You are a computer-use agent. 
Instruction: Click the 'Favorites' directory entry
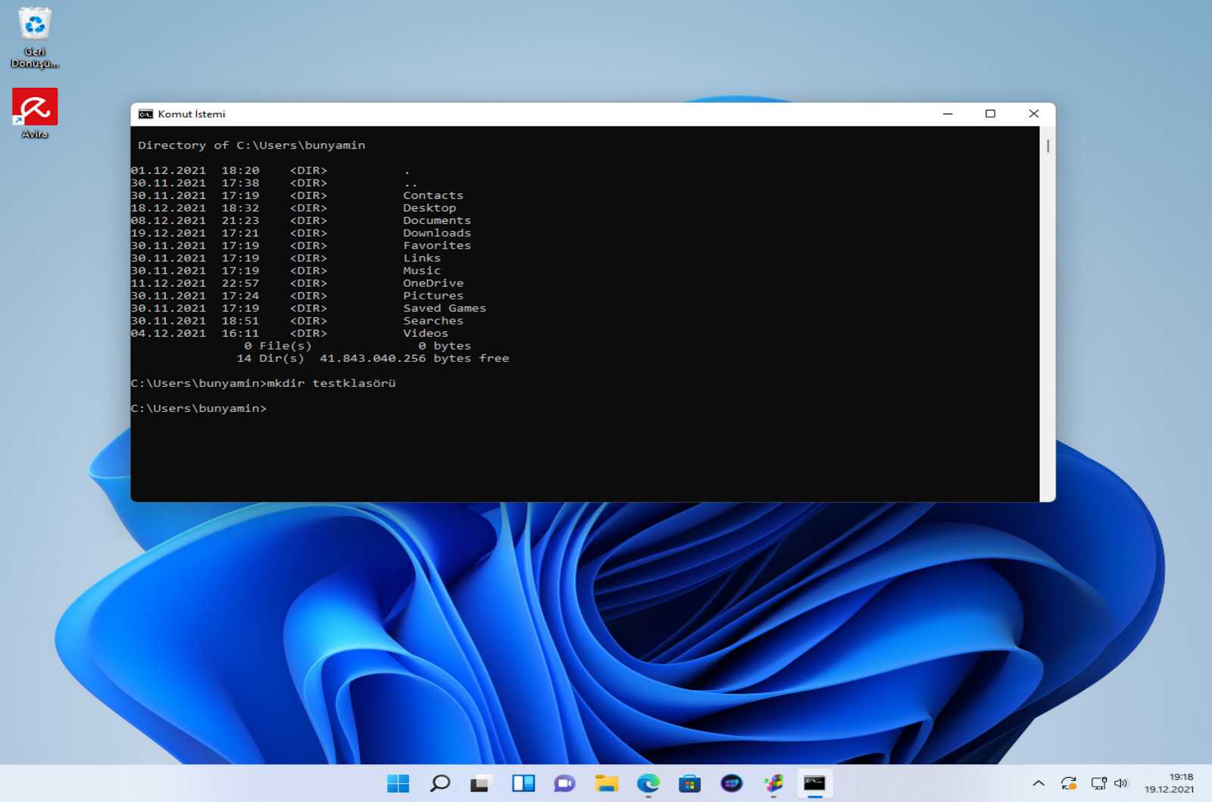(x=437, y=245)
